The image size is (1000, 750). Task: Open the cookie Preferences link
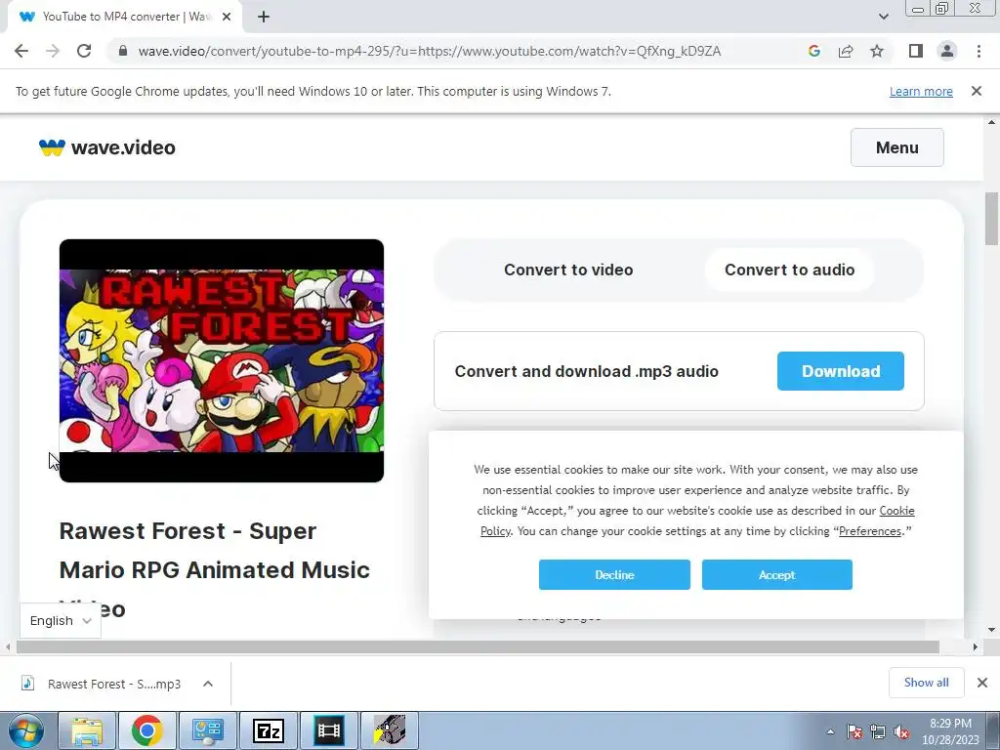(x=870, y=531)
